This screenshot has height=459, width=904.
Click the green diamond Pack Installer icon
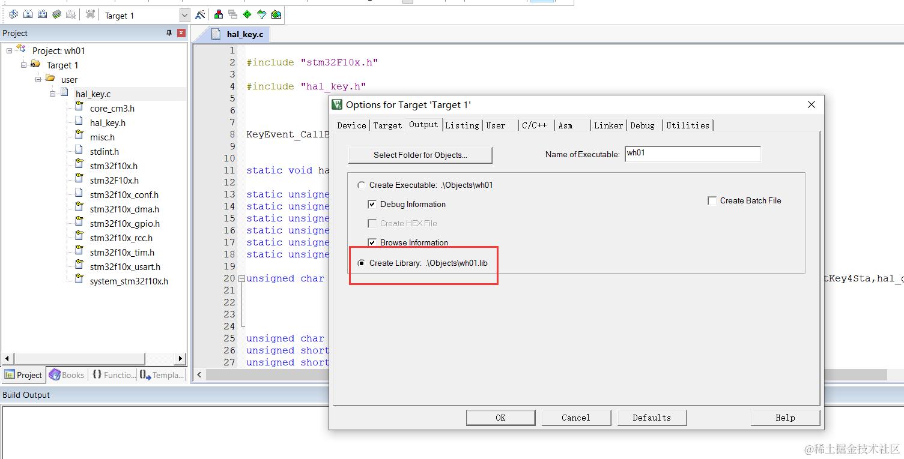[x=247, y=15]
